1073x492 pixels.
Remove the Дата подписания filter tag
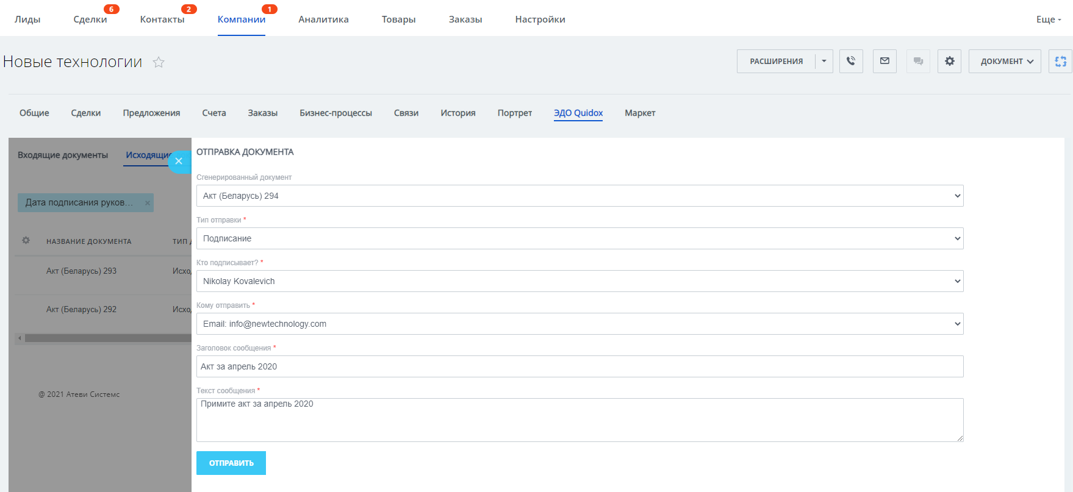pyautogui.click(x=148, y=203)
